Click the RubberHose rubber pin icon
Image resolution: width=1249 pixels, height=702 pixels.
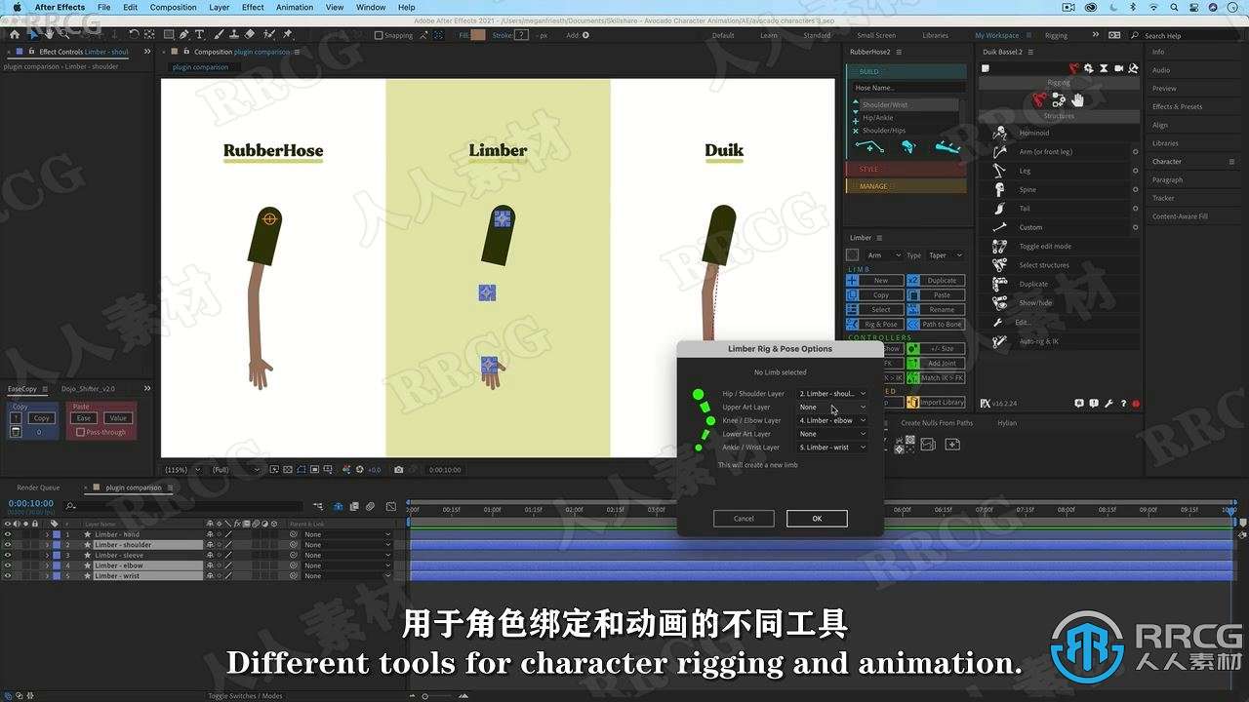coord(947,147)
